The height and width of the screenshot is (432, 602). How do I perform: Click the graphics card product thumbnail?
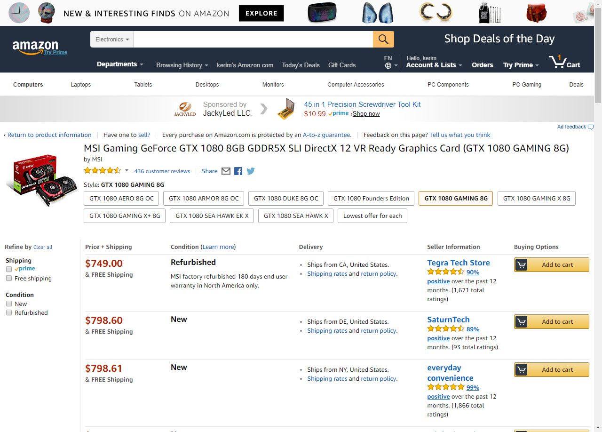click(42, 180)
